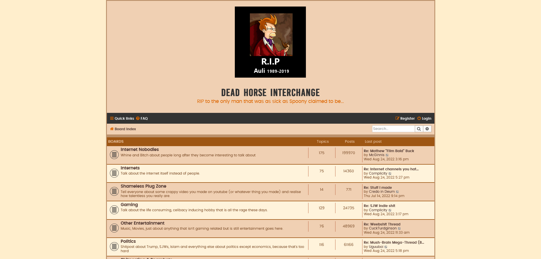Screen dimensions: 541x259
Task: Open the Internet Nobodies board
Action: 140,150
